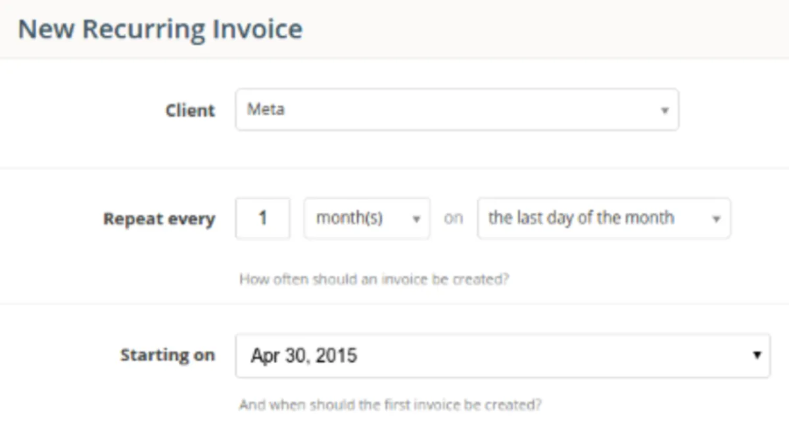Click the arrow beside month(s)
The width and height of the screenshot is (789, 427).
pyautogui.click(x=416, y=219)
